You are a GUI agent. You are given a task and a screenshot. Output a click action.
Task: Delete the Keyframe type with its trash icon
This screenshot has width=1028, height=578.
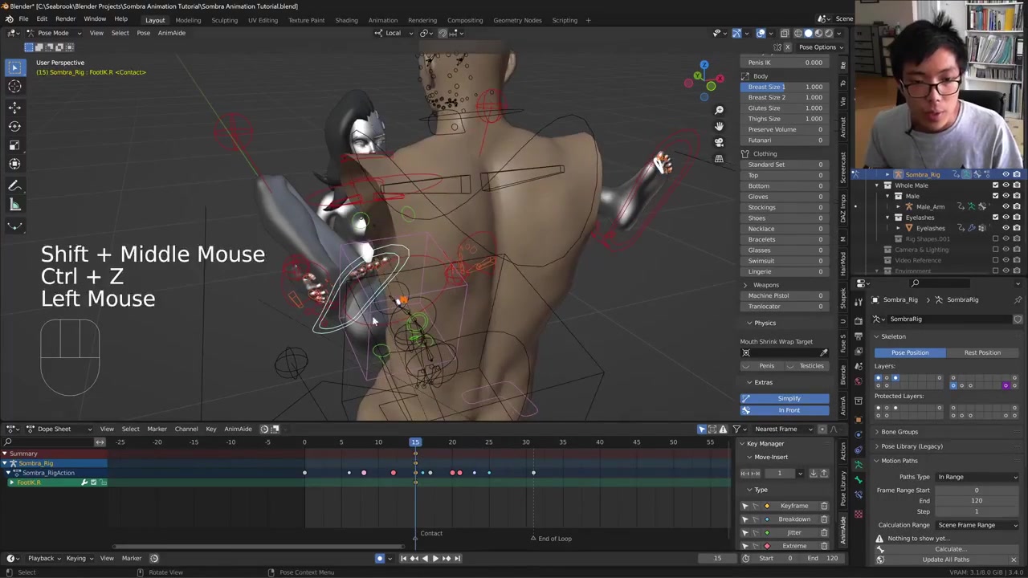(824, 506)
